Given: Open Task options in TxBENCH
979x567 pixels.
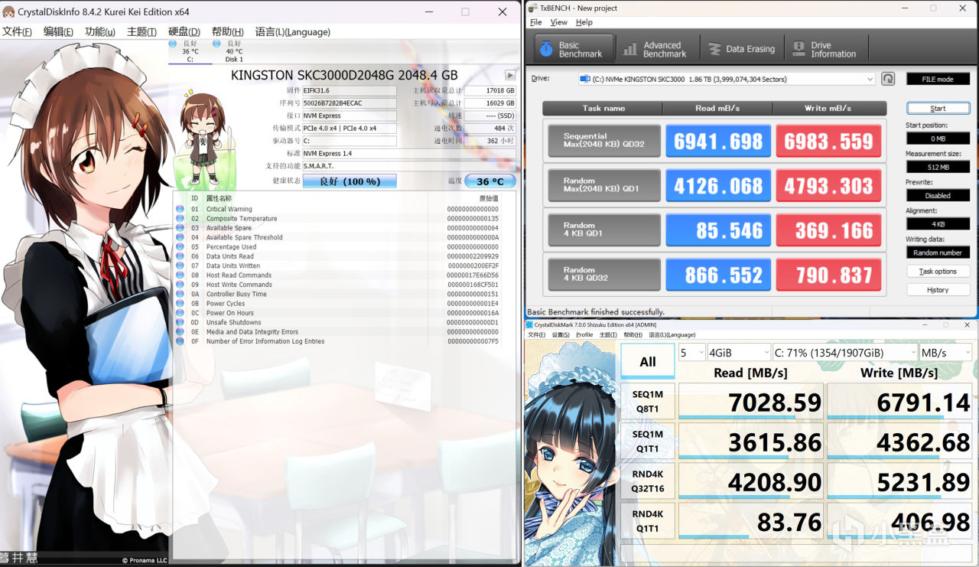Looking at the screenshot, I should [938, 272].
